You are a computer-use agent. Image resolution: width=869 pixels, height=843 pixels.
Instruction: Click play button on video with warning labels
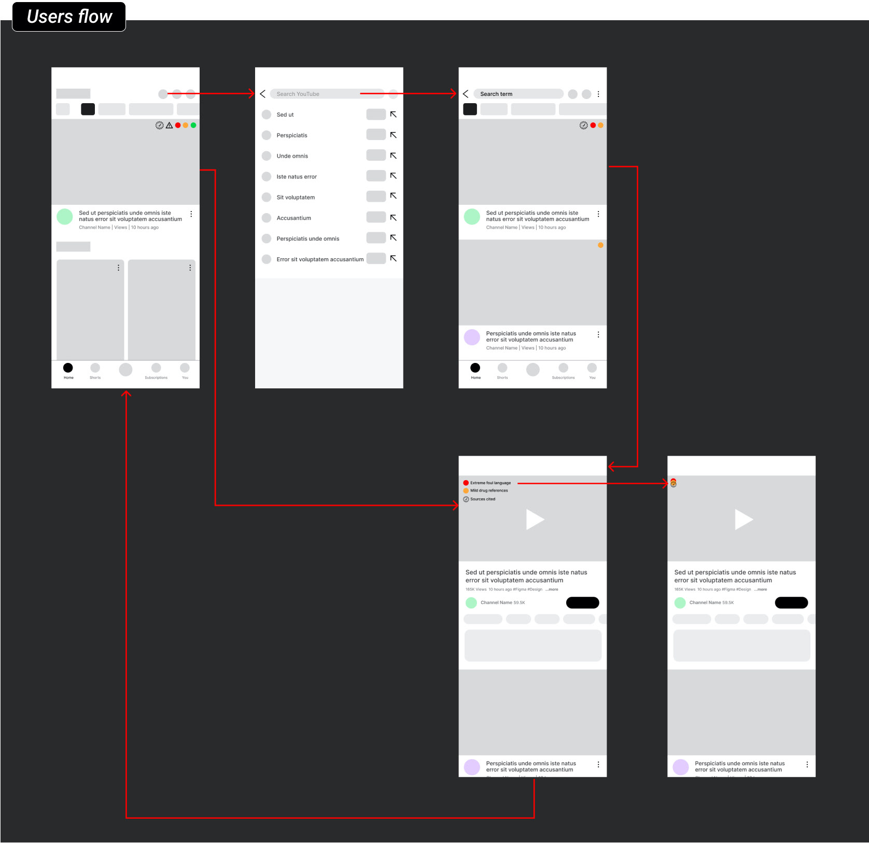(x=535, y=519)
